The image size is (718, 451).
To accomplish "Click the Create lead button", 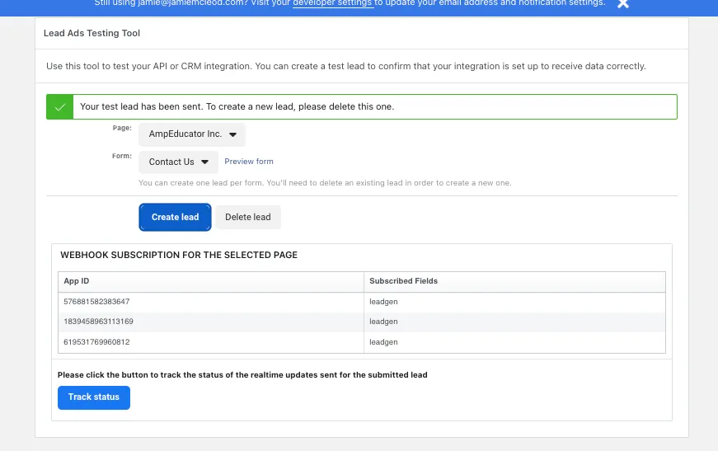I will [x=175, y=217].
